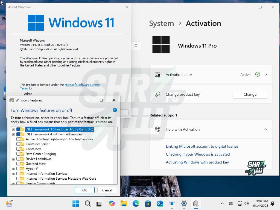The image size is (280, 210).
Task: Expand .NET Framework 4.8 Advanced Services node
Action: coord(13,135)
